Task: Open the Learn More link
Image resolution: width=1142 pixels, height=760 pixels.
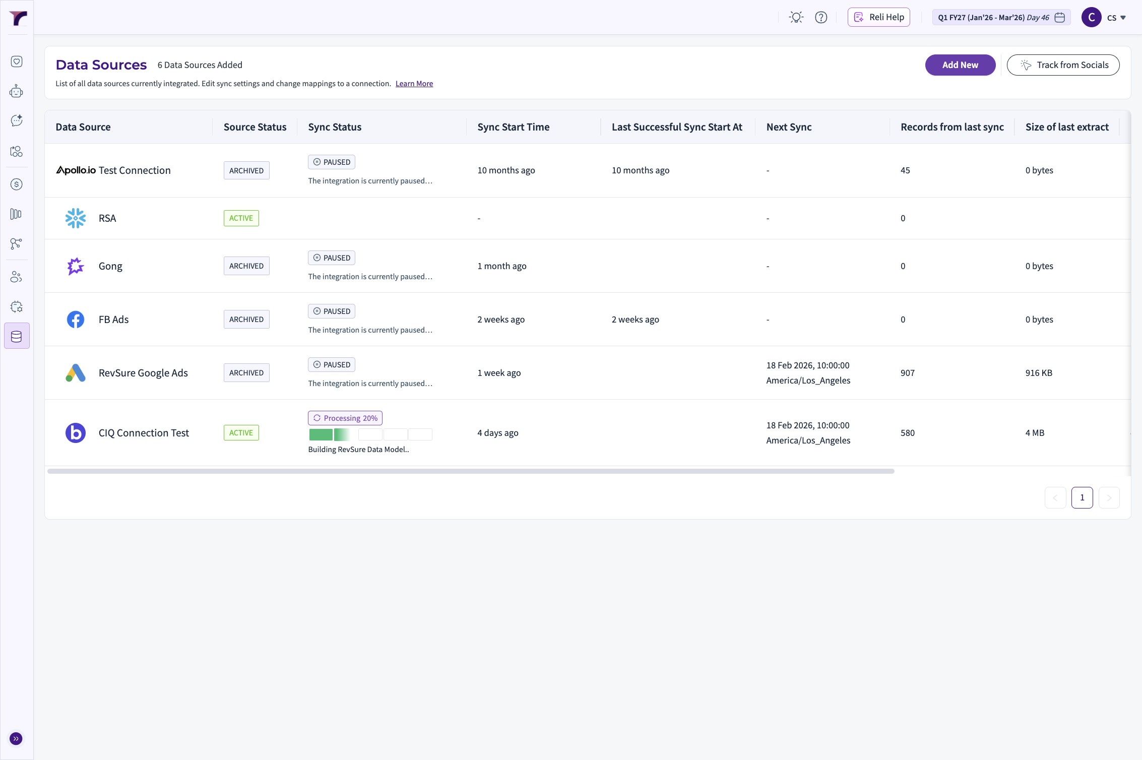Action: (x=414, y=84)
